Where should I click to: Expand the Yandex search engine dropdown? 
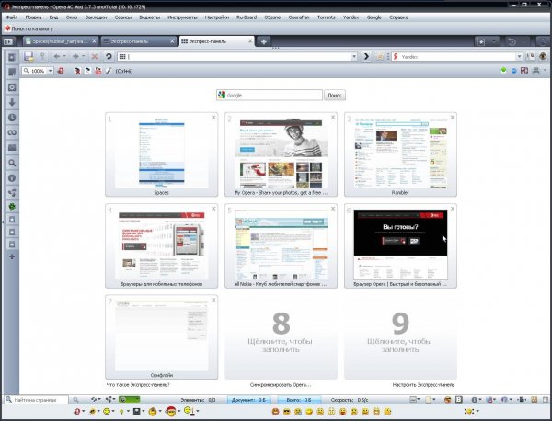[519, 56]
